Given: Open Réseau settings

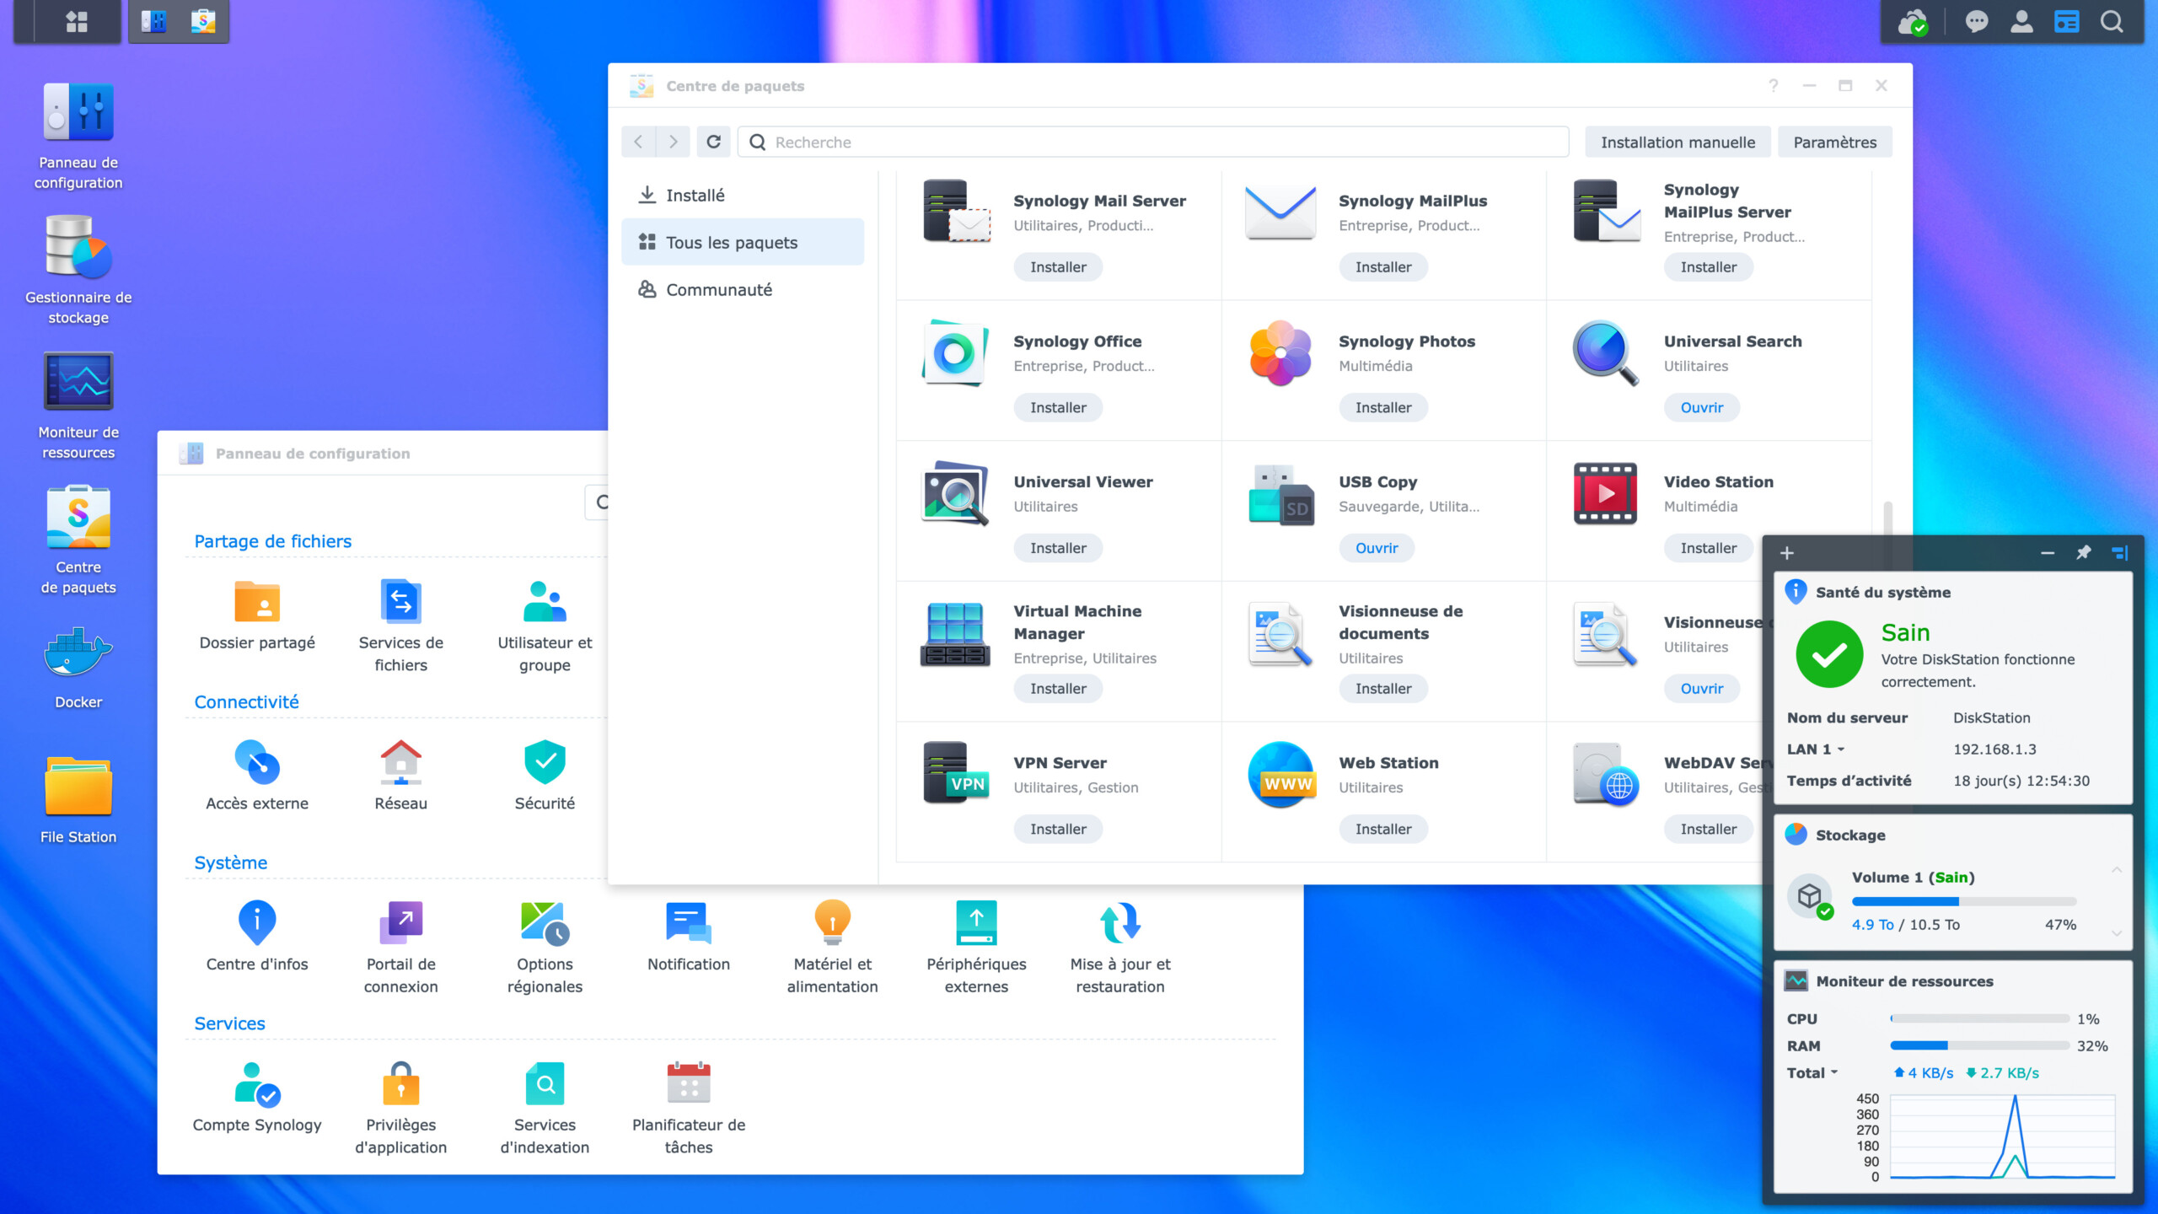Looking at the screenshot, I should pos(401,776).
